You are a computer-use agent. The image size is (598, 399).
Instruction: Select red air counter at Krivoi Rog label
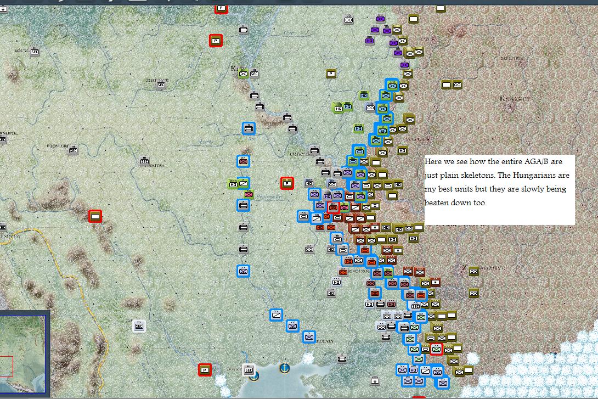tap(343, 272)
